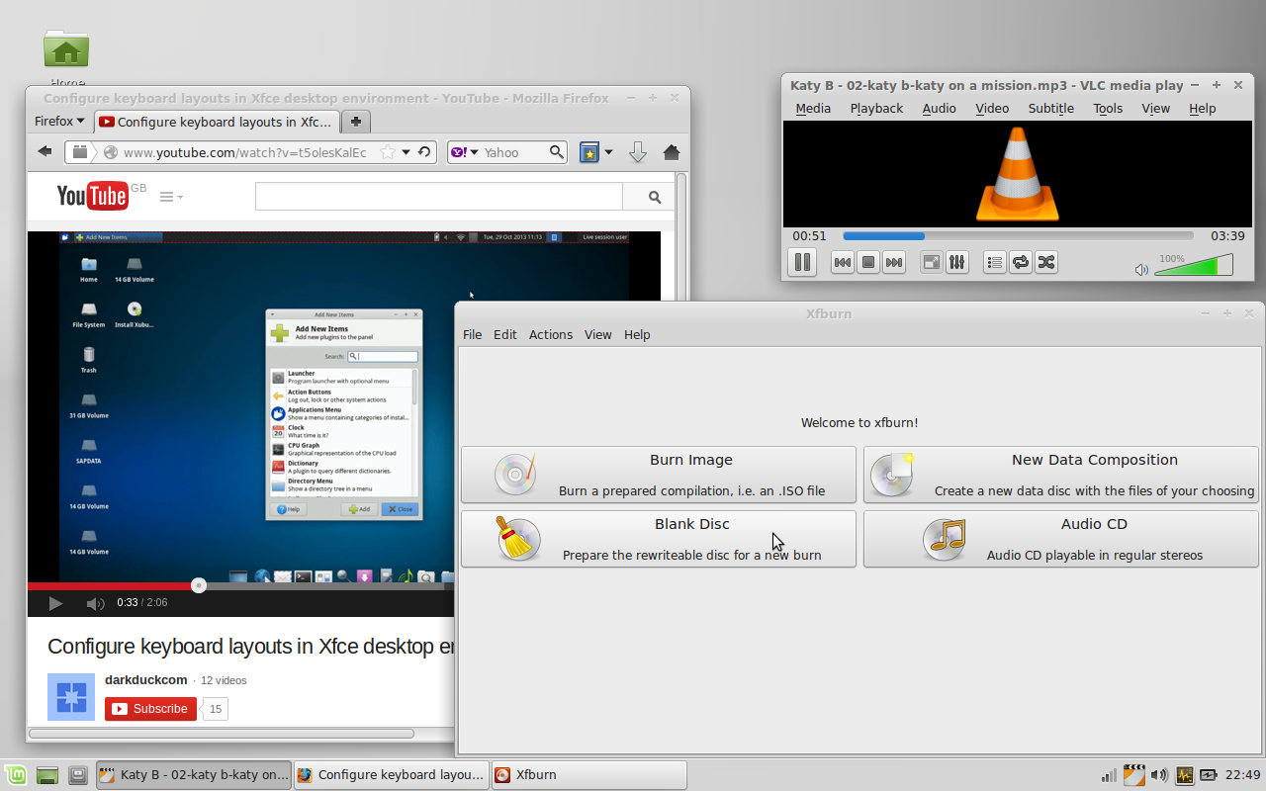Open the VLC Video menu
Screen dimensions: 1266x791
pos(992,109)
